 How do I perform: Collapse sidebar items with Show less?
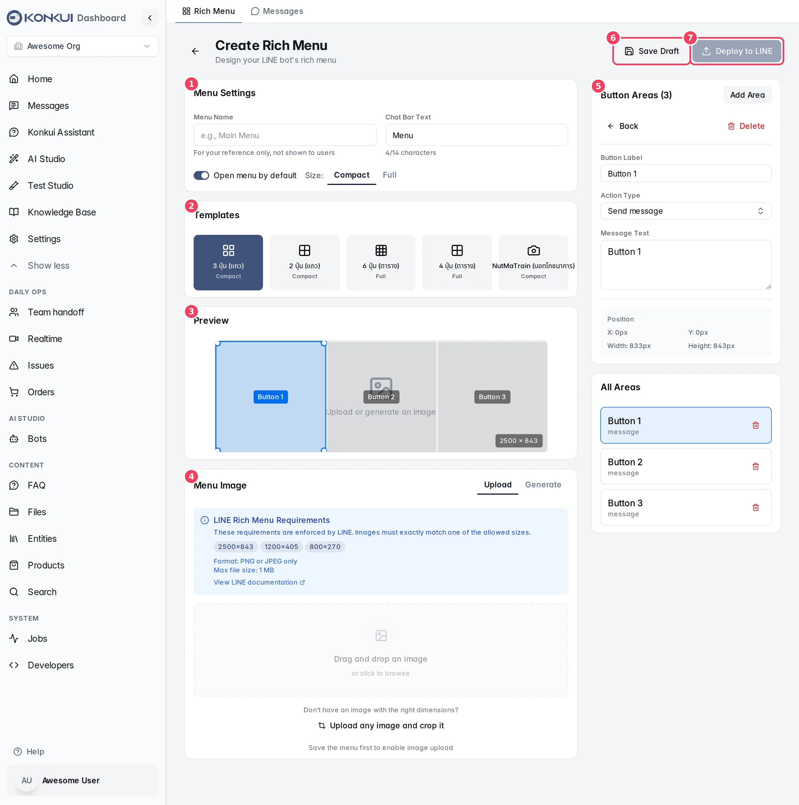click(x=83, y=266)
